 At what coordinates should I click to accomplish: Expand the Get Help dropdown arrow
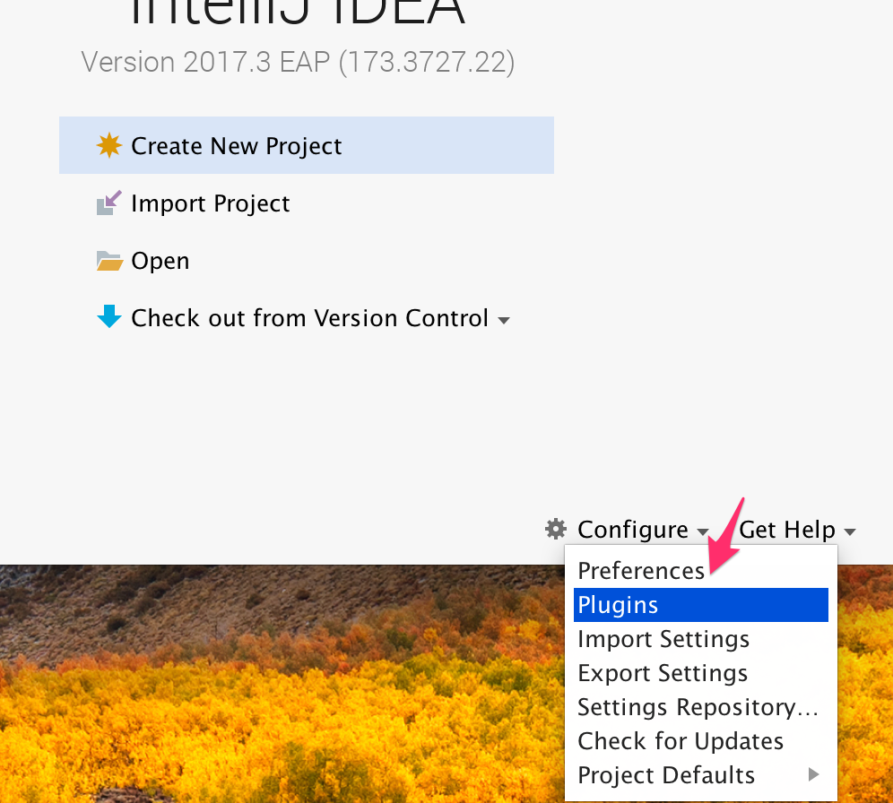(x=849, y=531)
